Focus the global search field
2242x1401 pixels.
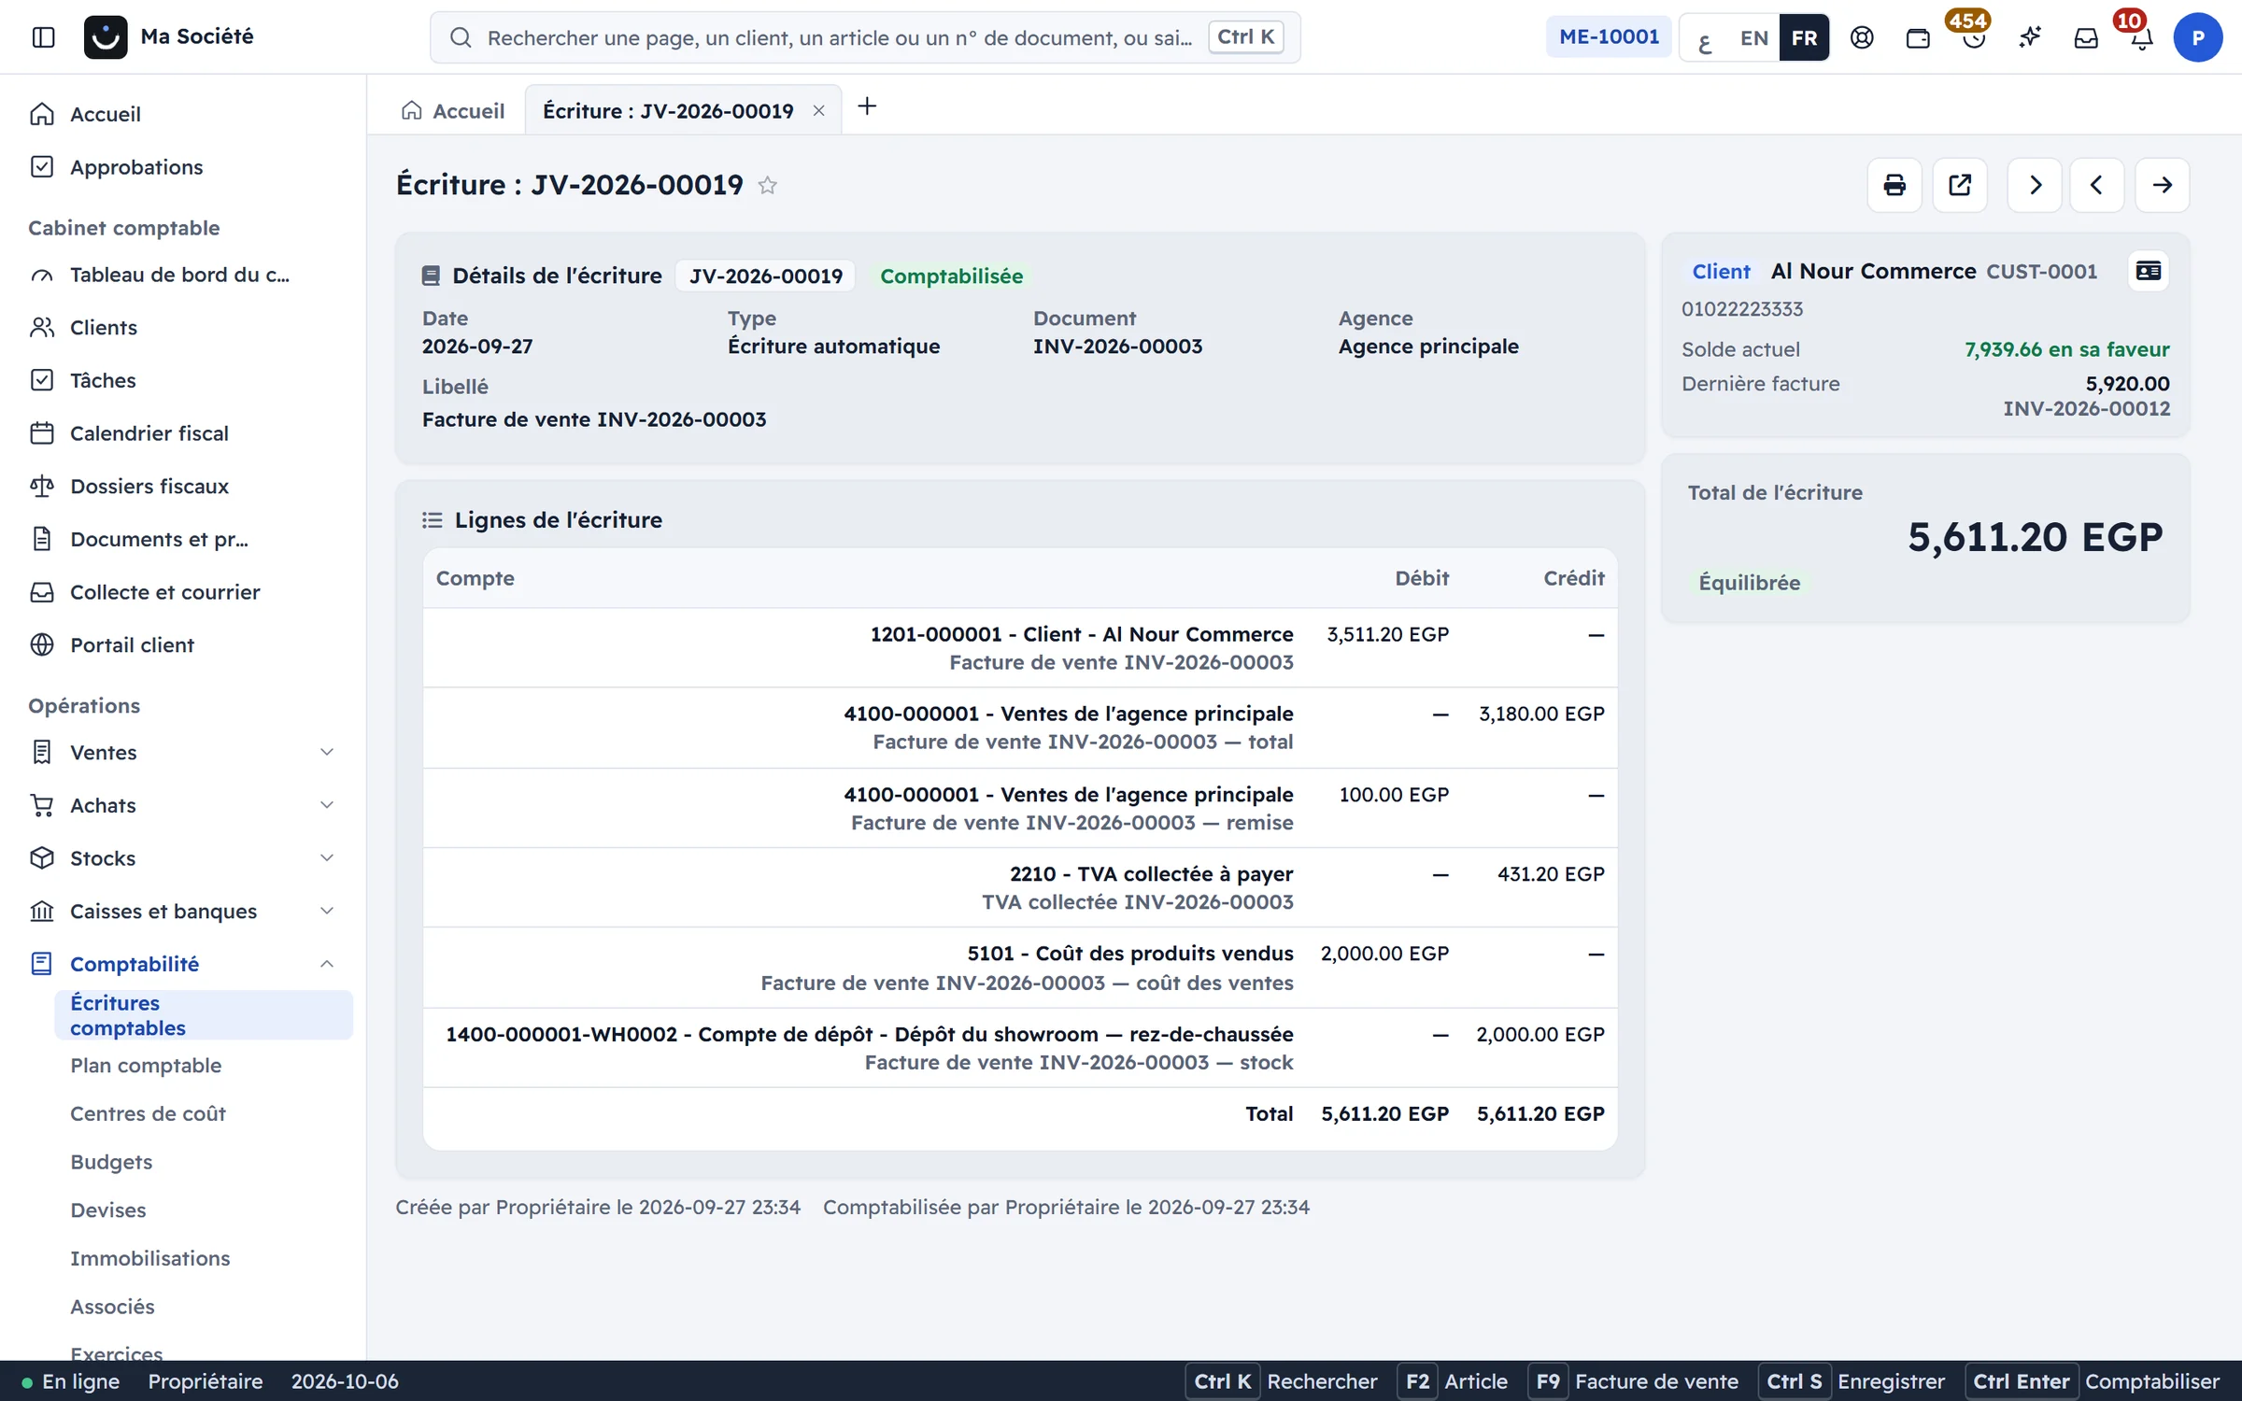point(865,37)
